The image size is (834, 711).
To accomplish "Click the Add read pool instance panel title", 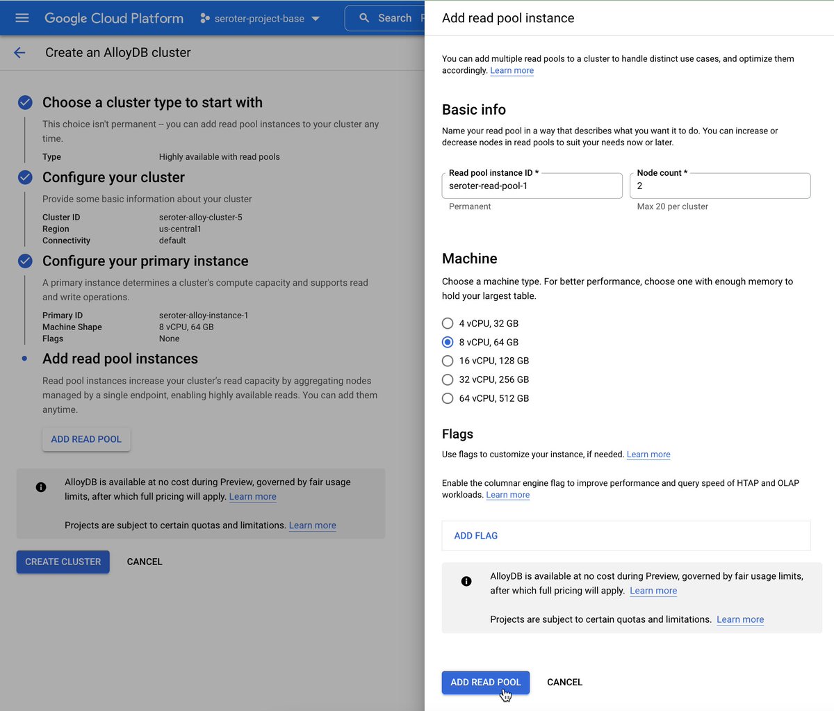I will coord(508,18).
